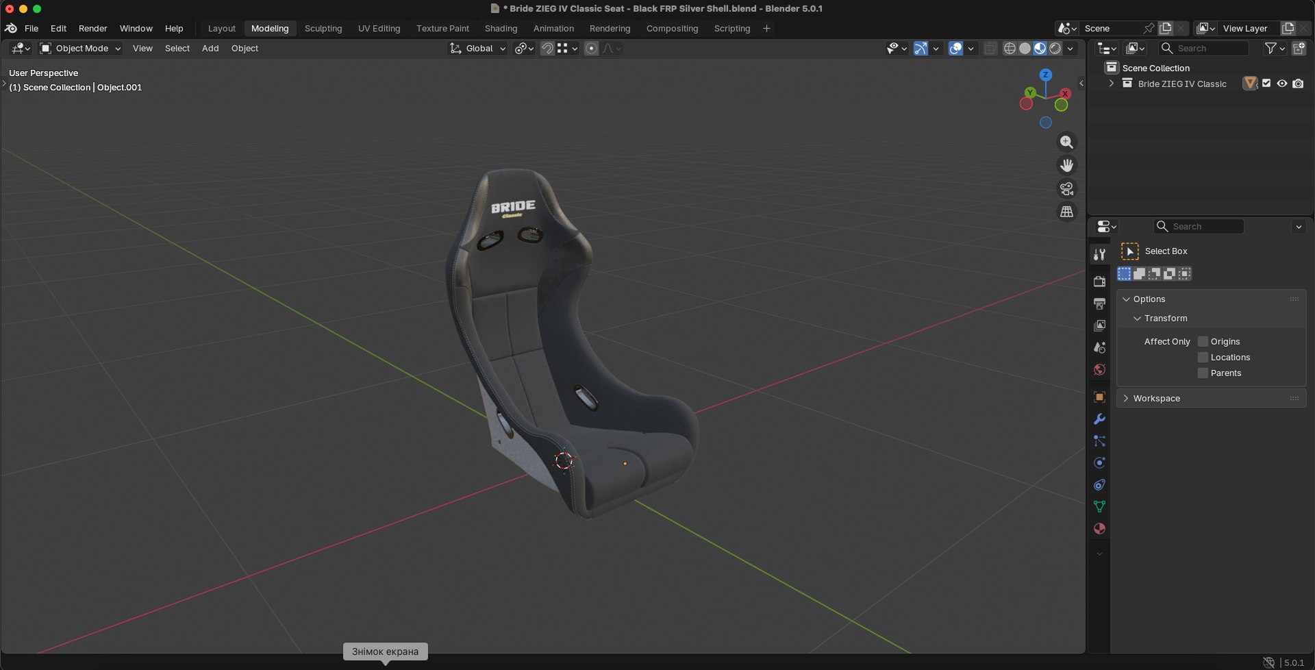This screenshot has width=1315, height=670.
Task: Open the Object Mode dropdown
Action: point(80,48)
